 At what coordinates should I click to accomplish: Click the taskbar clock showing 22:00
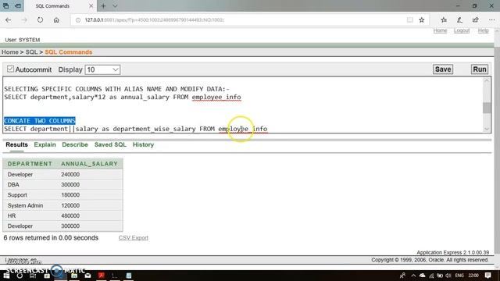point(473,276)
